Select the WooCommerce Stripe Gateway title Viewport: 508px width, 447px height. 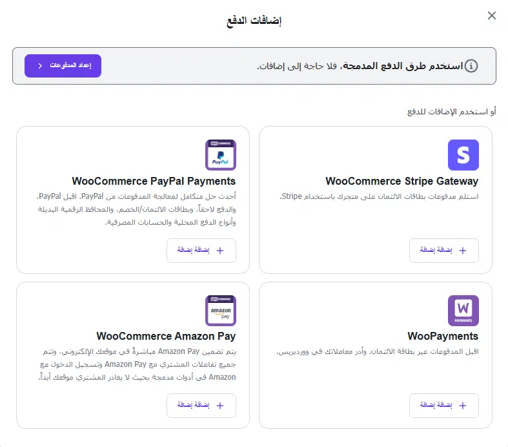401,181
